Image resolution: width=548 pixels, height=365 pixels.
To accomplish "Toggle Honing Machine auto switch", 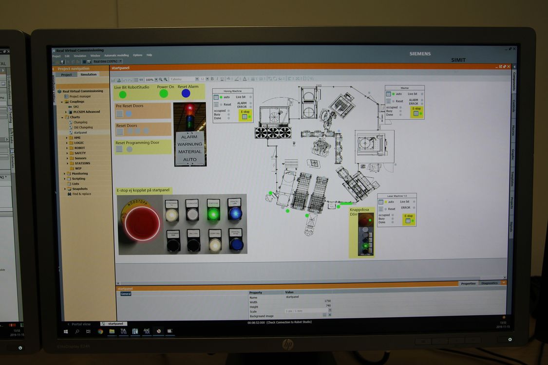I will click(x=216, y=97).
